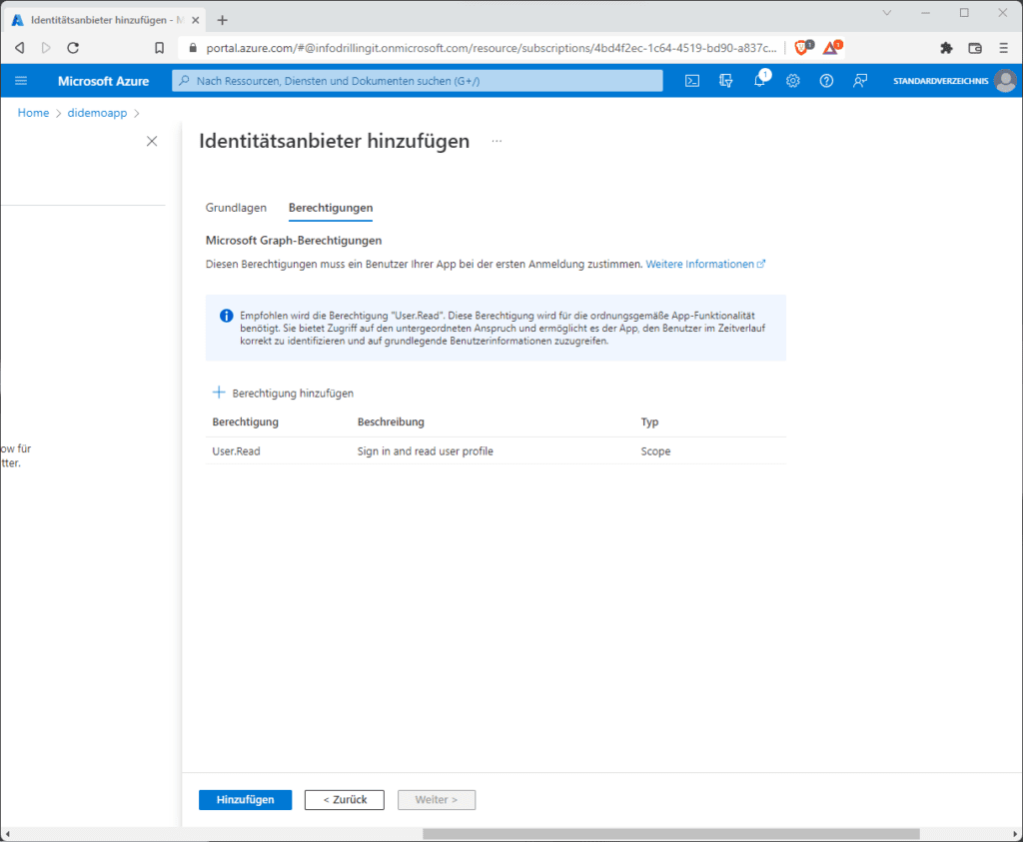Close the Identitätsanbieter hinzufügen browser tab
Screen dimensions: 1023x842
[195, 20]
